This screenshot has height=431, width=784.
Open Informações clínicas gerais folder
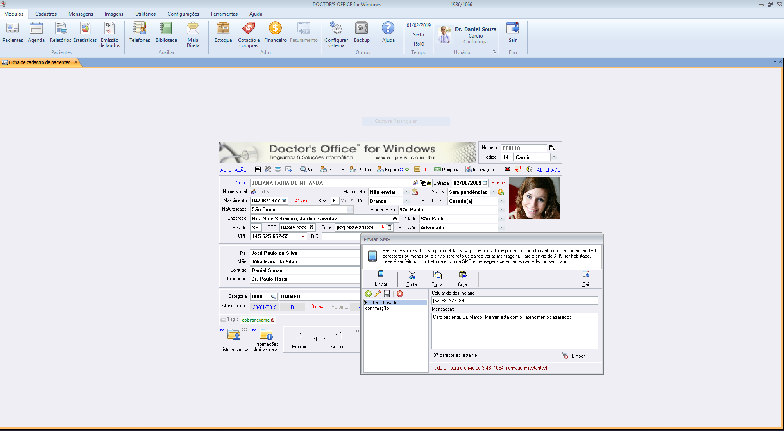click(266, 340)
